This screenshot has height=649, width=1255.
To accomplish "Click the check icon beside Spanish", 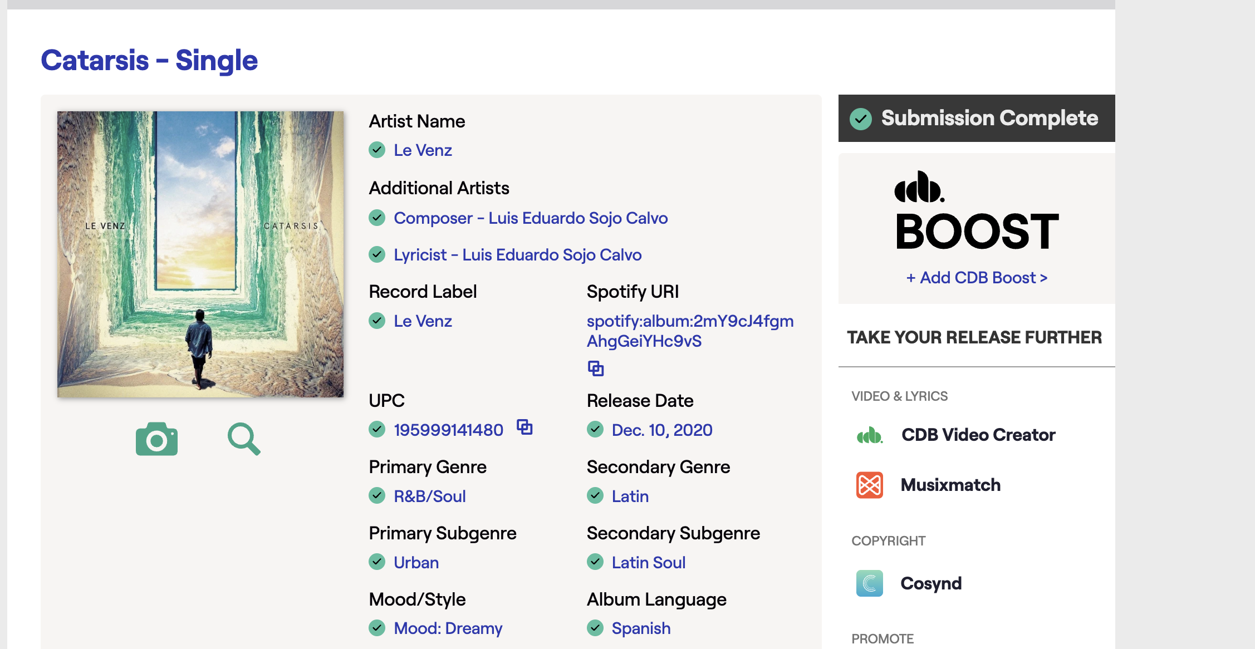I will click(595, 628).
